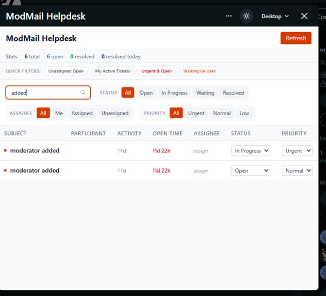Open the Normal priority dropdown
Image resolution: width=326 pixels, height=296 pixels.
(297, 170)
